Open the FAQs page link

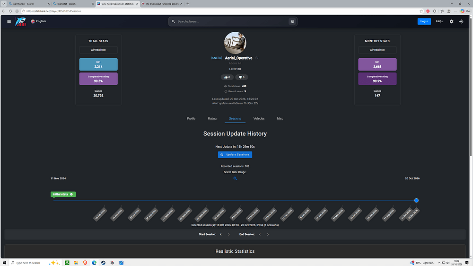point(439,21)
